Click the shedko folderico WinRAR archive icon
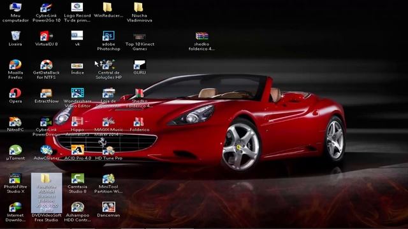 click(x=201, y=36)
